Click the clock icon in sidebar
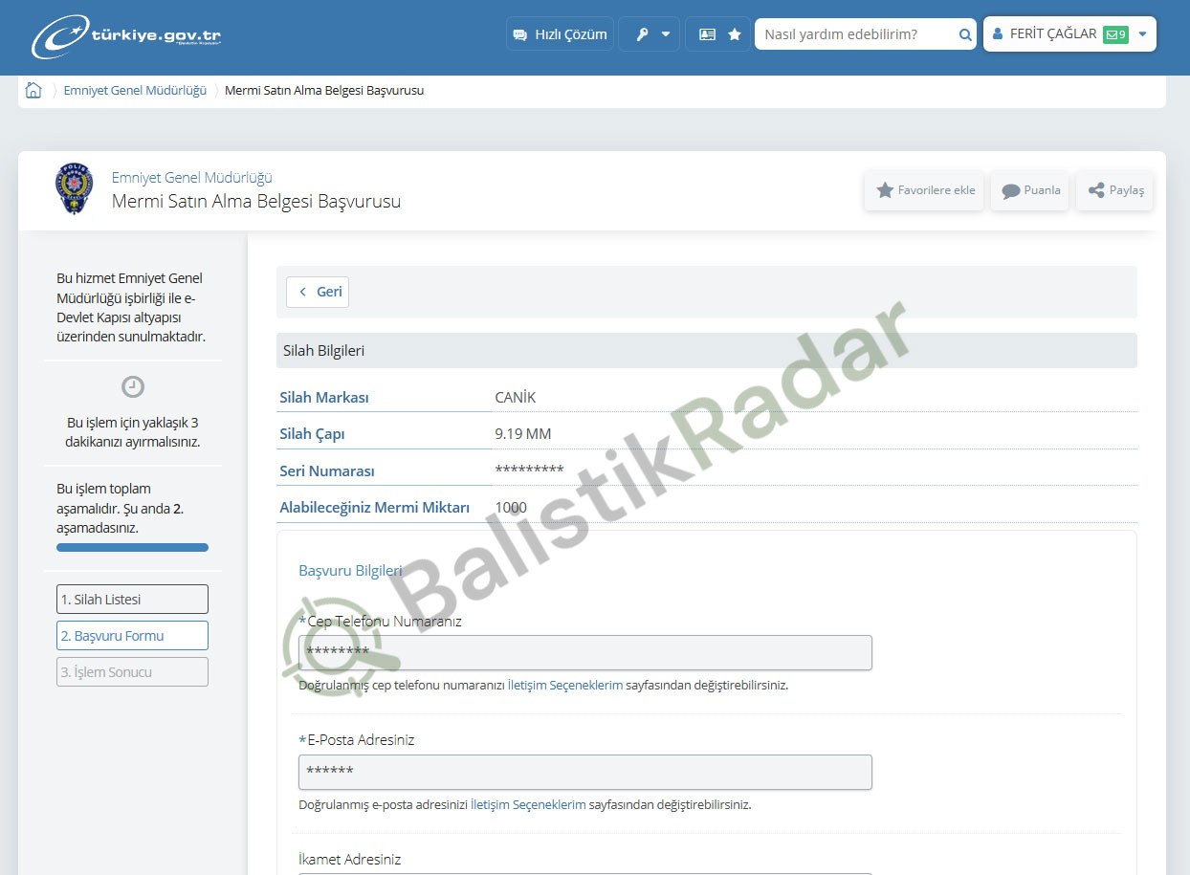This screenshot has width=1190, height=875. [x=133, y=387]
